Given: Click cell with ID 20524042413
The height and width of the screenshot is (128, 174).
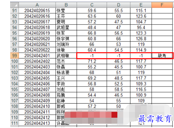Looking at the screenshot, I should pos(37,123).
